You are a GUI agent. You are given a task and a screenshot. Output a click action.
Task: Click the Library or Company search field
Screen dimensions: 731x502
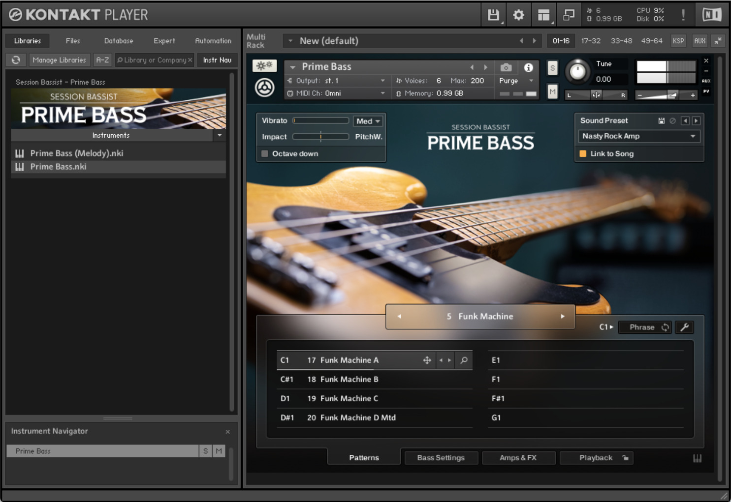(155, 60)
